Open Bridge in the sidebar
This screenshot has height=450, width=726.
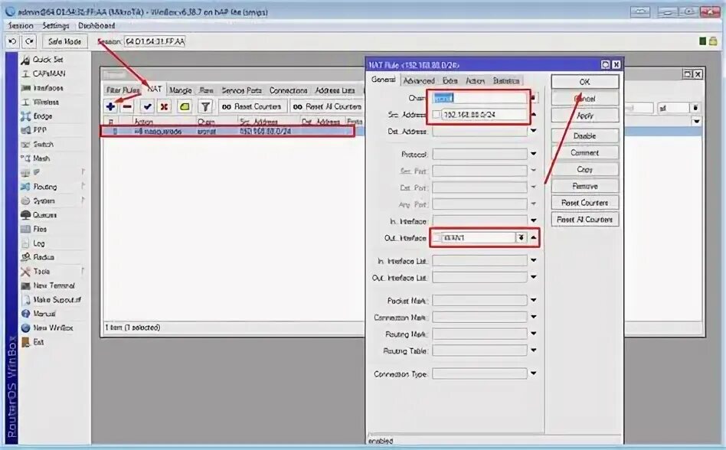[x=43, y=116]
